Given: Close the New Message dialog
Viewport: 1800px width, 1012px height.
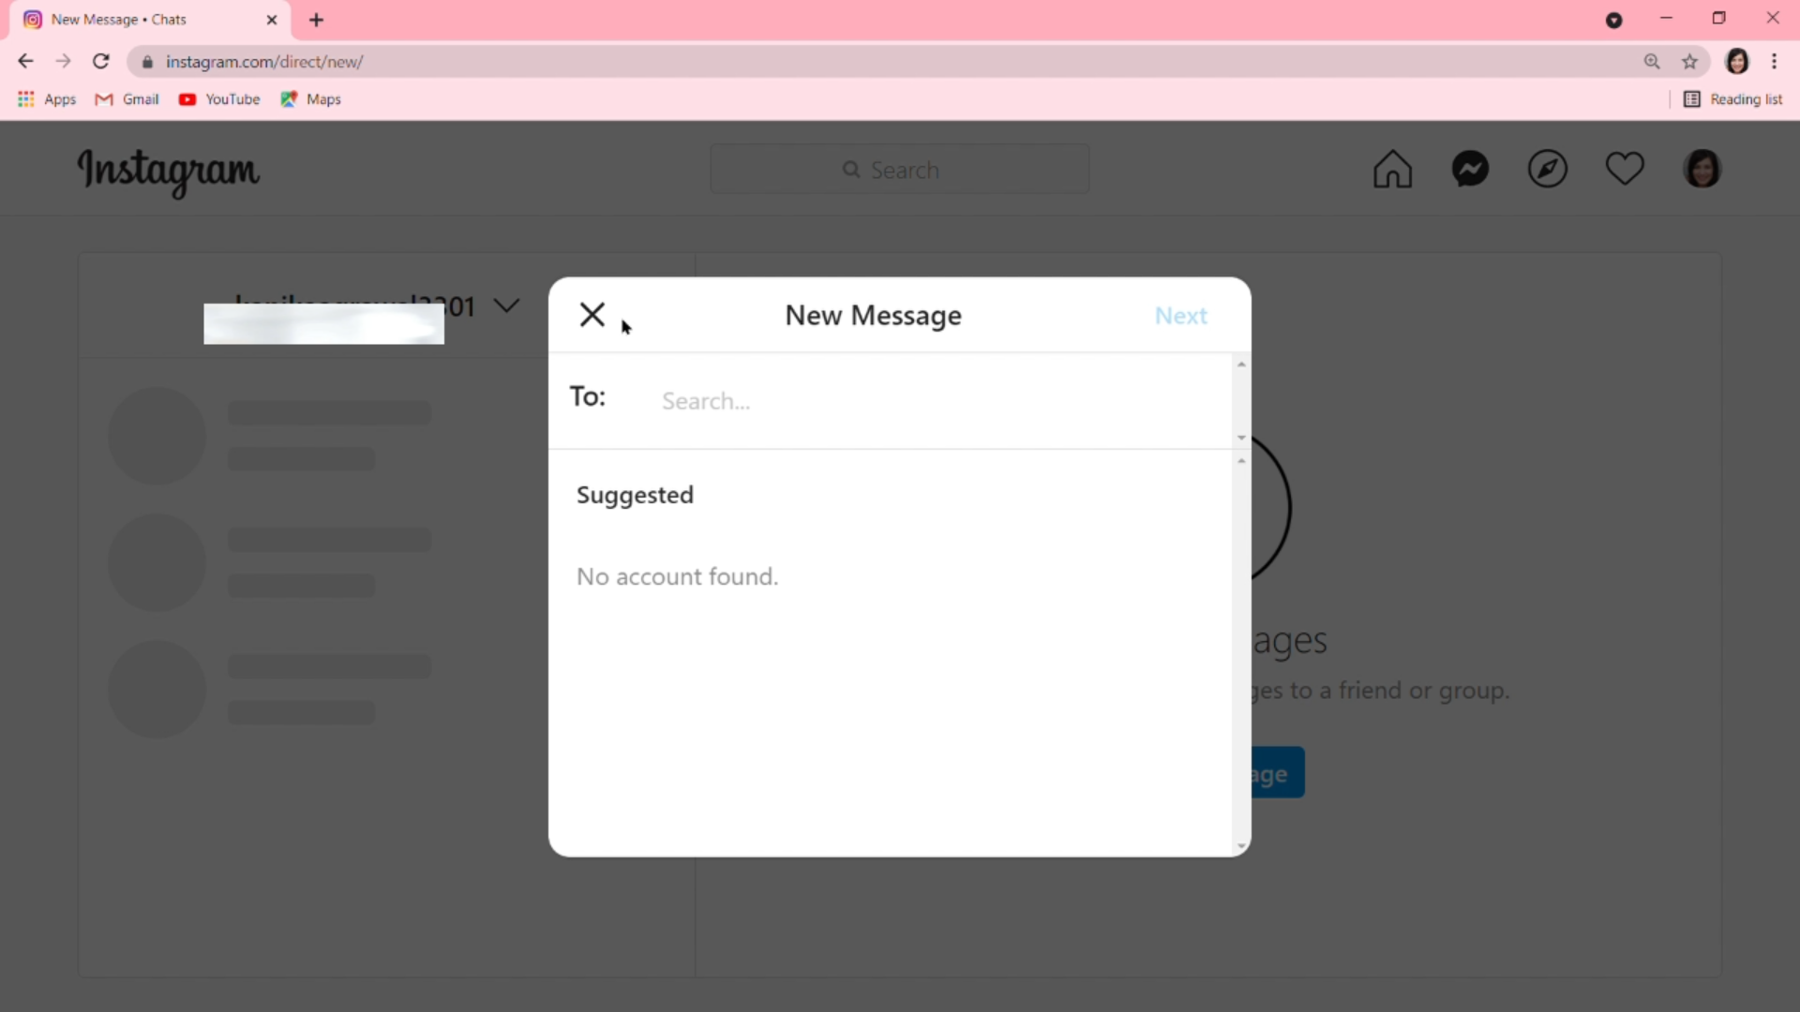Looking at the screenshot, I should [592, 315].
